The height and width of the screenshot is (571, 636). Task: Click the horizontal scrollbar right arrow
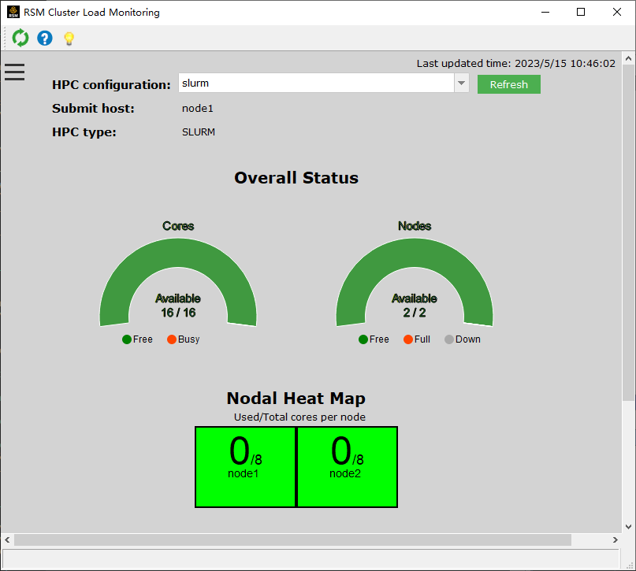tap(615, 540)
